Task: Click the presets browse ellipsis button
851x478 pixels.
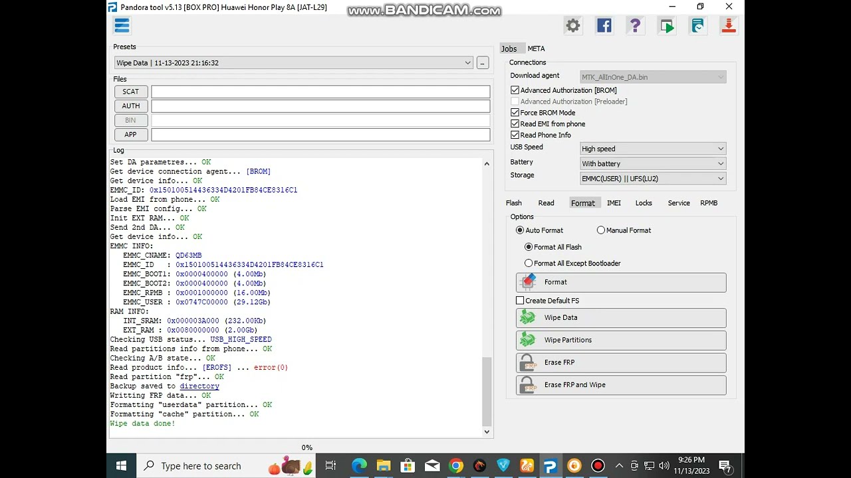Action: (483, 63)
